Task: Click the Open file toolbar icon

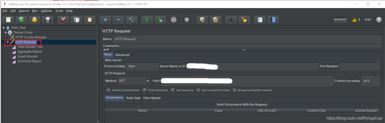Action: pyautogui.click(x=35, y=20)
